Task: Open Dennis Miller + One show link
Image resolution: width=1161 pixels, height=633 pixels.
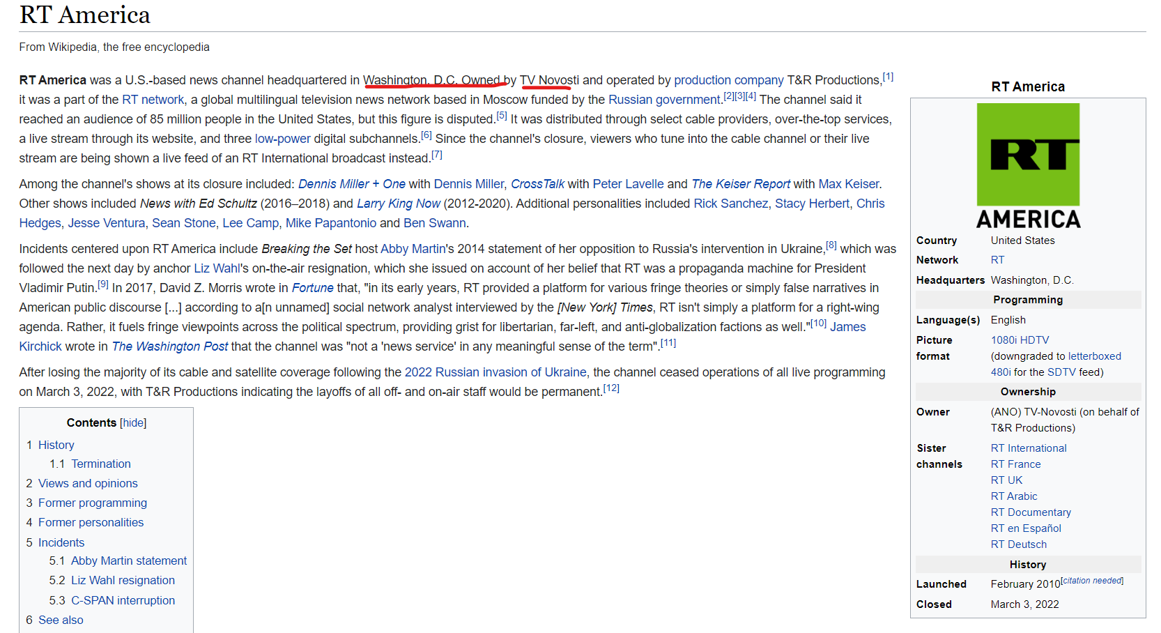Action: pyautogui.click(x=352, y=184)
